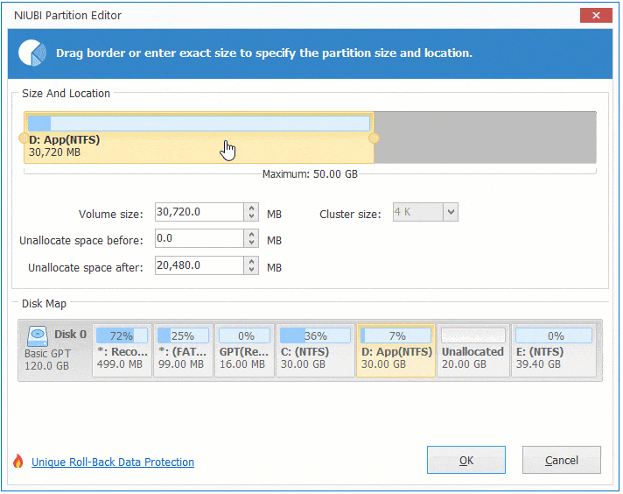This screenshot has height=494, width=623.
Task: Grab the left resize handle of D: partition
Action: pos(23,138)
